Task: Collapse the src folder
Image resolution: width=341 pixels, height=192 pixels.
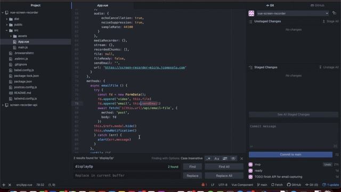Action: [7, 30]
